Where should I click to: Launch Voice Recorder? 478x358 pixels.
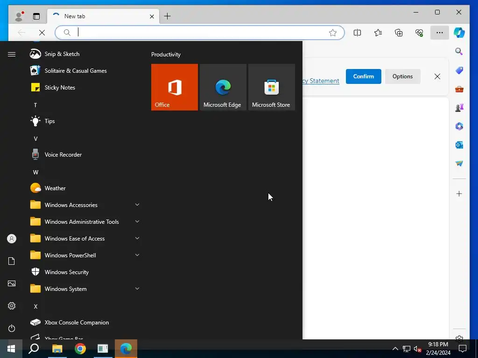pos(84,155)
